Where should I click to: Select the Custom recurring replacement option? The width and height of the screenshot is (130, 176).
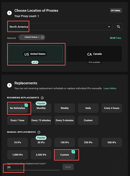click(x=88, y=120)
